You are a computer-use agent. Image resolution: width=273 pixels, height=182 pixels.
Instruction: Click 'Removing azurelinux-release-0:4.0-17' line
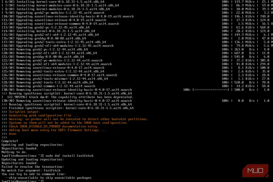pos(53,68)
